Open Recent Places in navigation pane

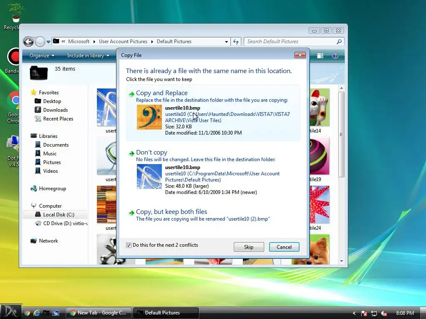(58, 118)
